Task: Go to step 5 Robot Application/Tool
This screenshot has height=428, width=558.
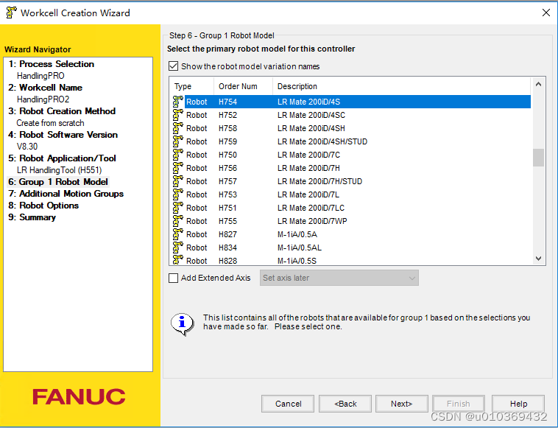Action: point(63,158)
